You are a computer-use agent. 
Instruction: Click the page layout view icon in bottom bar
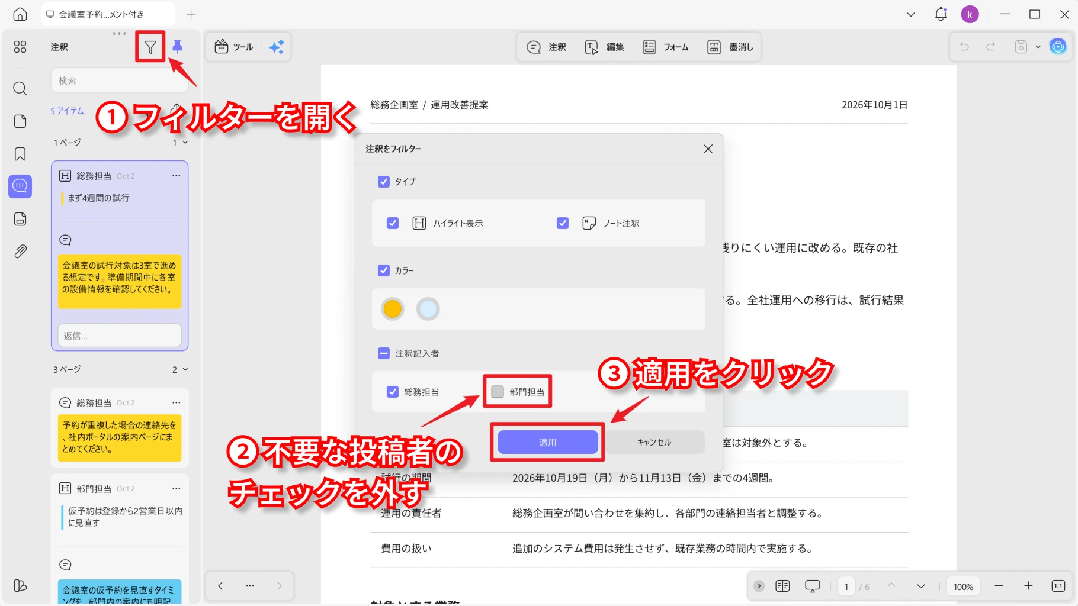782,586
